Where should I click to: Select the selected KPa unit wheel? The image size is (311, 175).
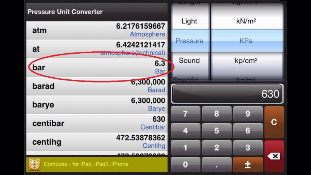pyautogui.click(x=246, y=41)
